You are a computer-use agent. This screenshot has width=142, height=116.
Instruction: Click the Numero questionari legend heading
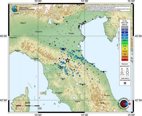click(125, 65)
